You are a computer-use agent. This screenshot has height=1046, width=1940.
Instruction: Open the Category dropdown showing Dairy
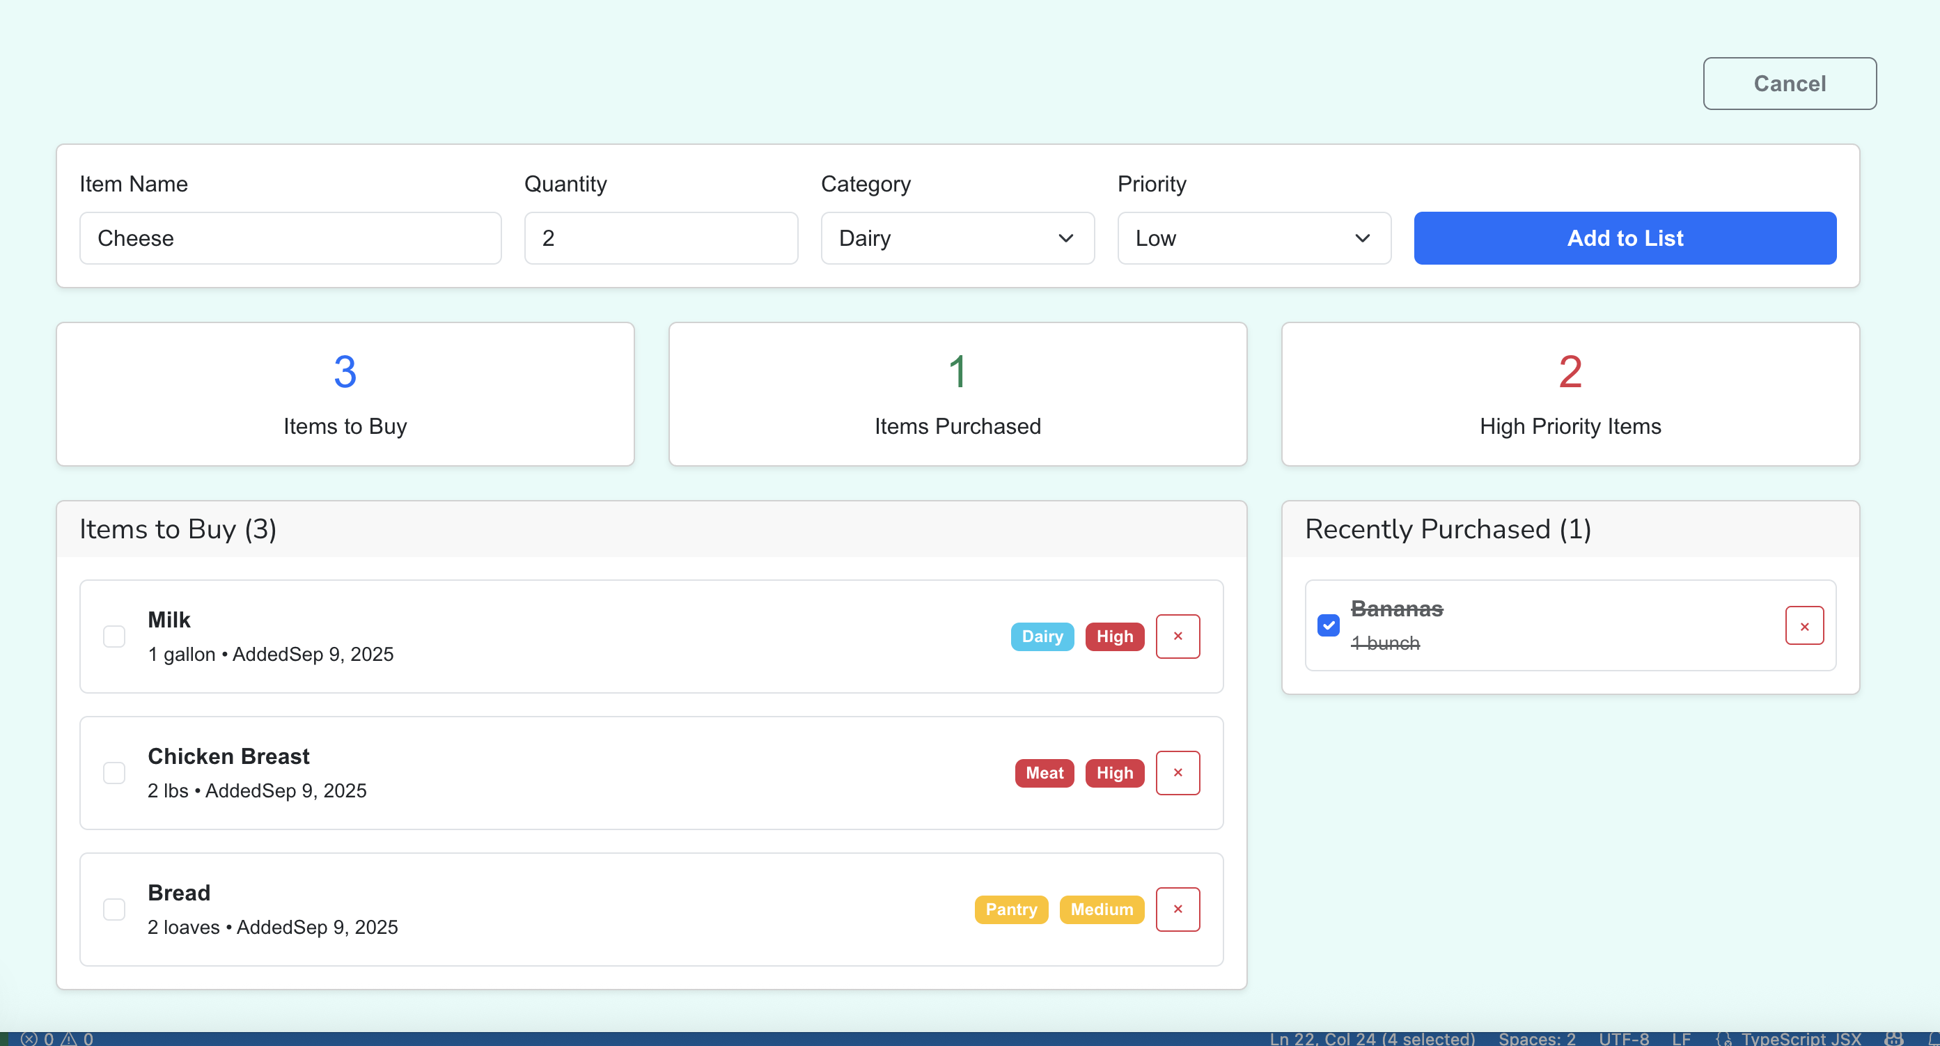pos(957,238)
